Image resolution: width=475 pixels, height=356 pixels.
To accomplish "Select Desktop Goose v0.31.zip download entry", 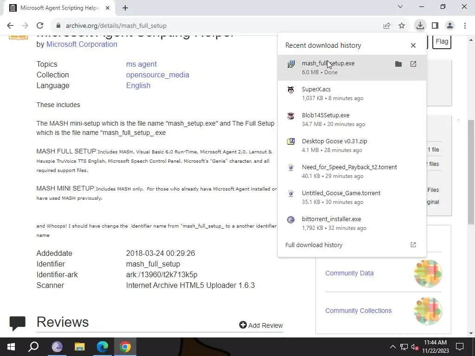I will 352,146.
